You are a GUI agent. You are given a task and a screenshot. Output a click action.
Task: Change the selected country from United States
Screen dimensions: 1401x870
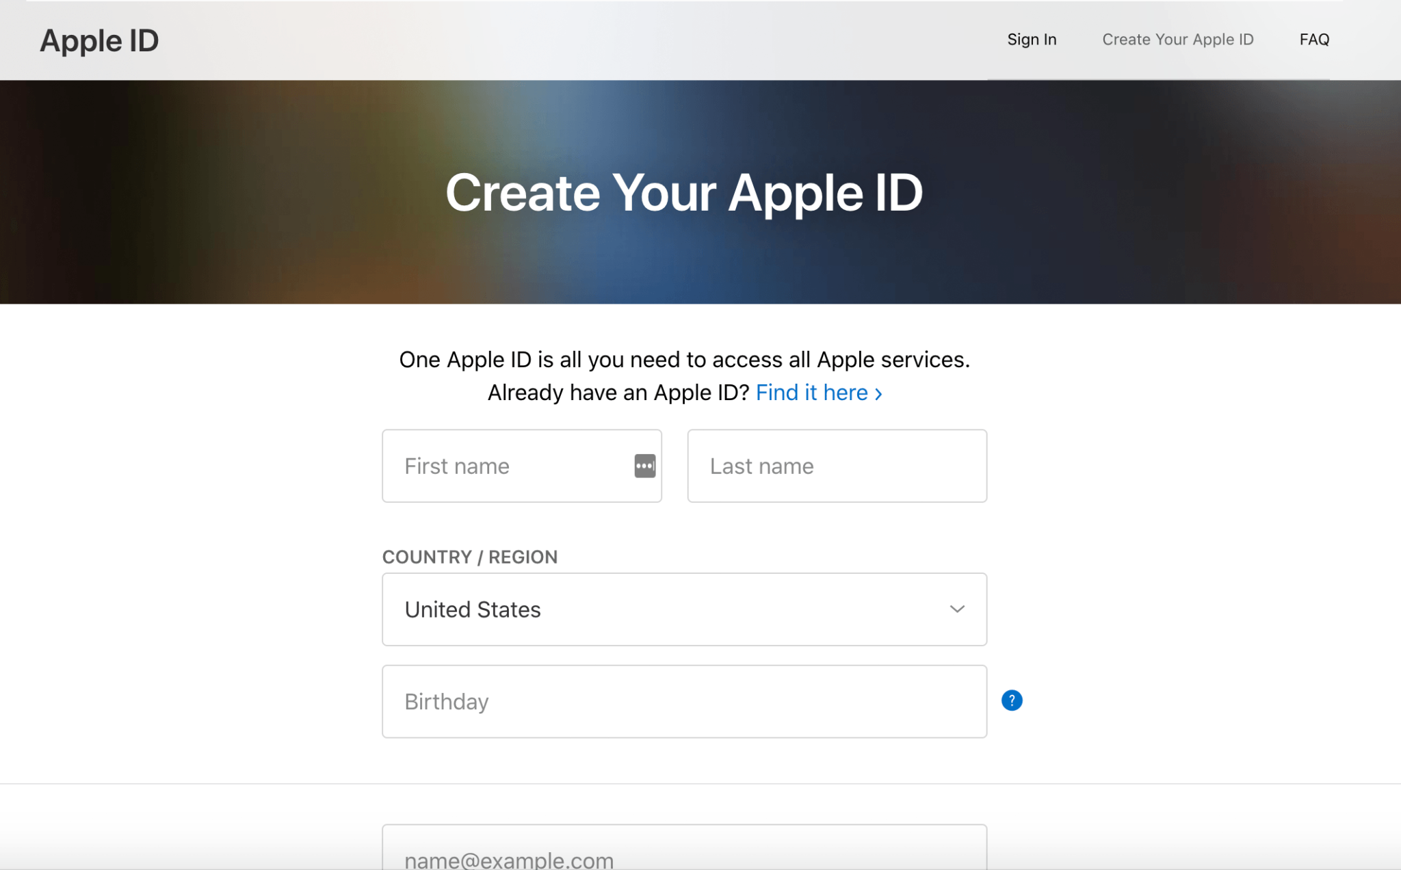684,609
